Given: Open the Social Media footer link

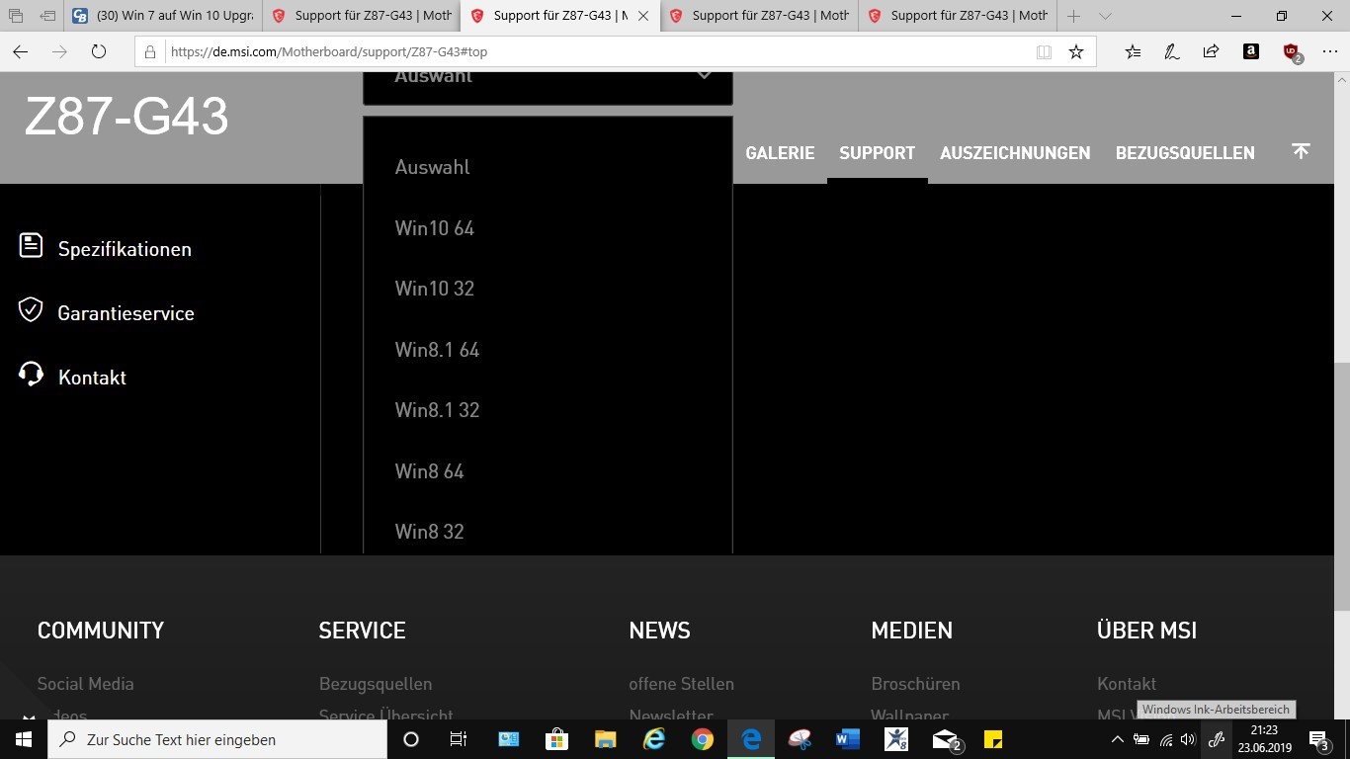Looking at the screenshot, I should 85,684.
